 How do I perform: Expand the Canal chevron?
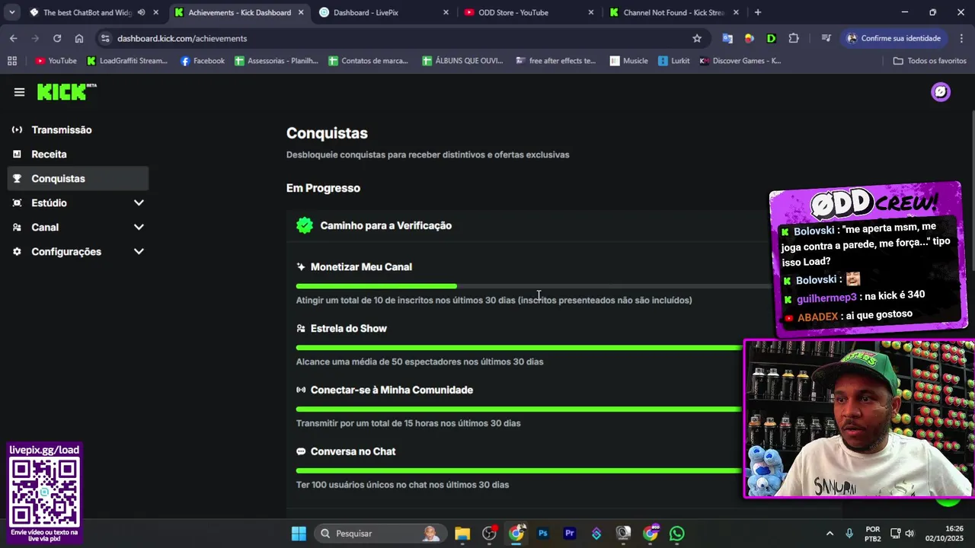point(139,228)
